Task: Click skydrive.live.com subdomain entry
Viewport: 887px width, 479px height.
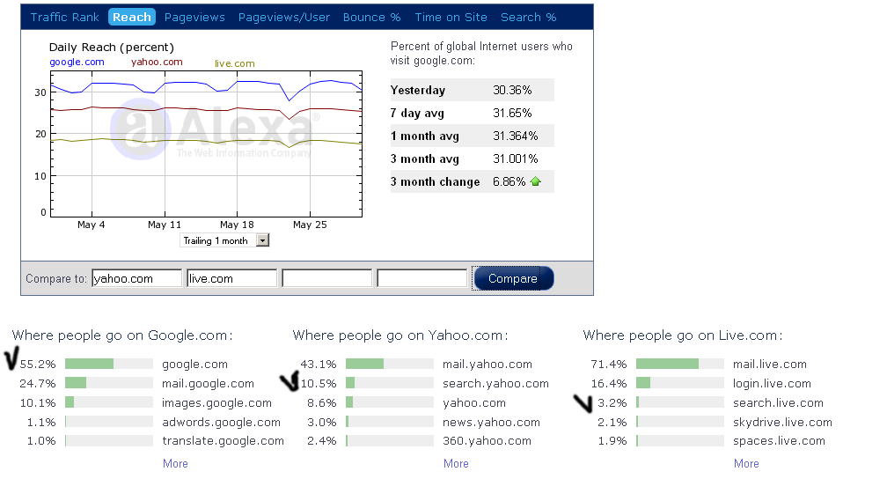Action: (782, 422)
